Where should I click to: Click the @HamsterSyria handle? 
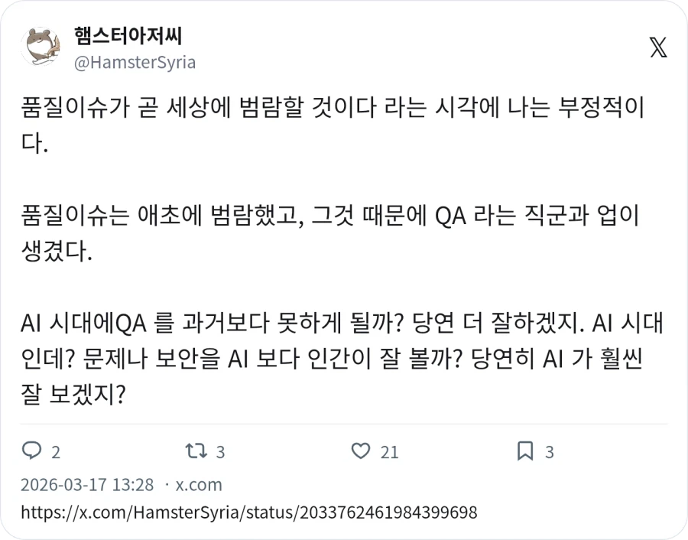[x=135, y=62]
